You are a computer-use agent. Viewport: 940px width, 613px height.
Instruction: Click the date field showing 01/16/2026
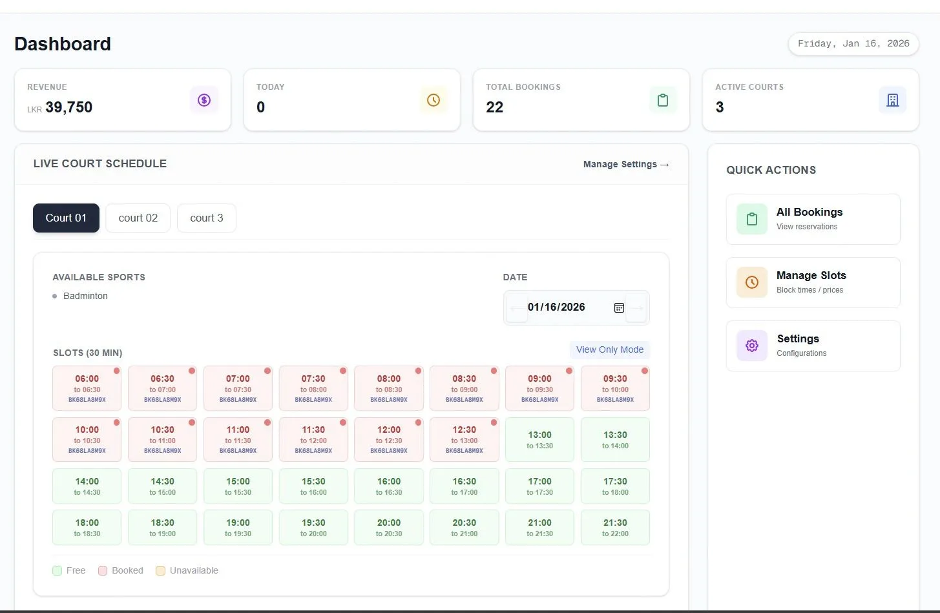576,308
